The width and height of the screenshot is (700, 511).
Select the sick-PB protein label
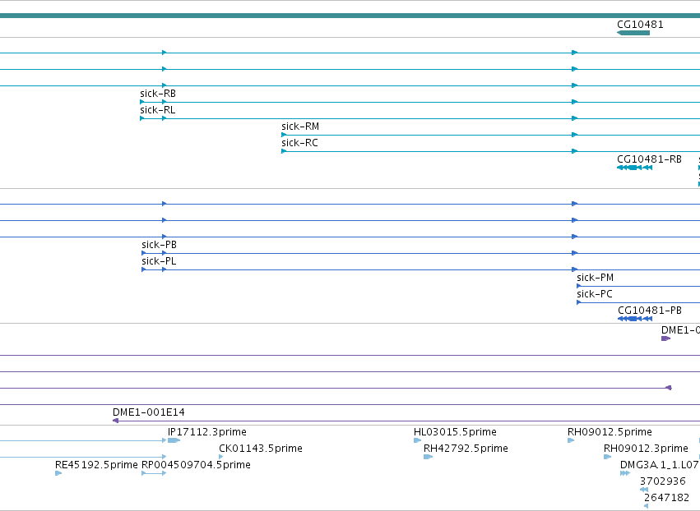pos(159,245)
